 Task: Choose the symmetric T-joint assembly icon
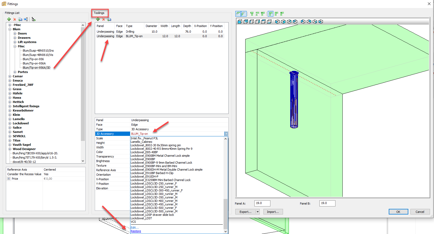(x=252, y=14)
